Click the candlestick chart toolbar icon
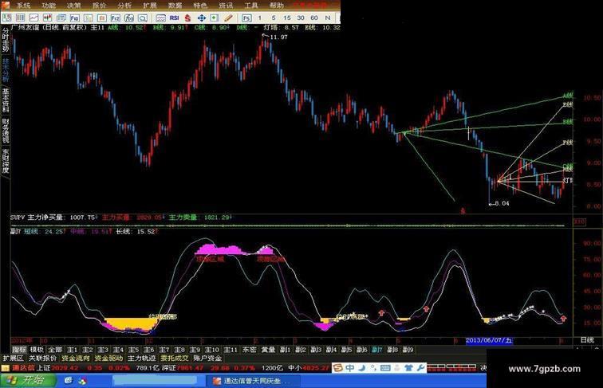Screen dimensions: 603x388 (47, 18)
